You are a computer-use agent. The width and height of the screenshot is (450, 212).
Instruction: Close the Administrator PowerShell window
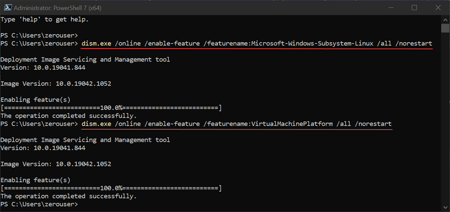pos(437,8)
